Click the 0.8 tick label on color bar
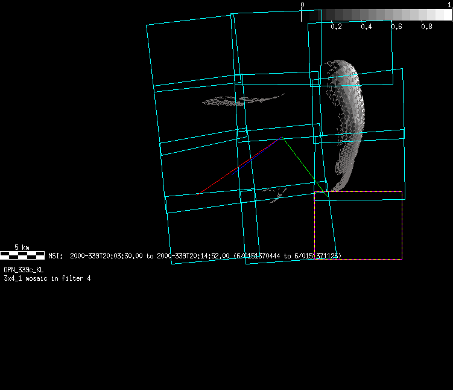This screenshot has height=390, width=453. pos(426,27)
